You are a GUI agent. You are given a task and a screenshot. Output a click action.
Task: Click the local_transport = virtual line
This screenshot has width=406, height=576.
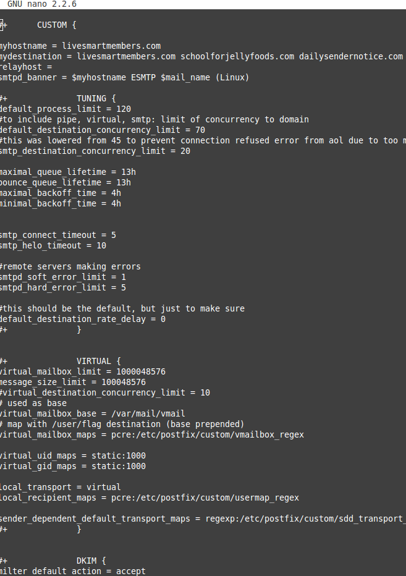pyautogui.click(x=61, y=487)
